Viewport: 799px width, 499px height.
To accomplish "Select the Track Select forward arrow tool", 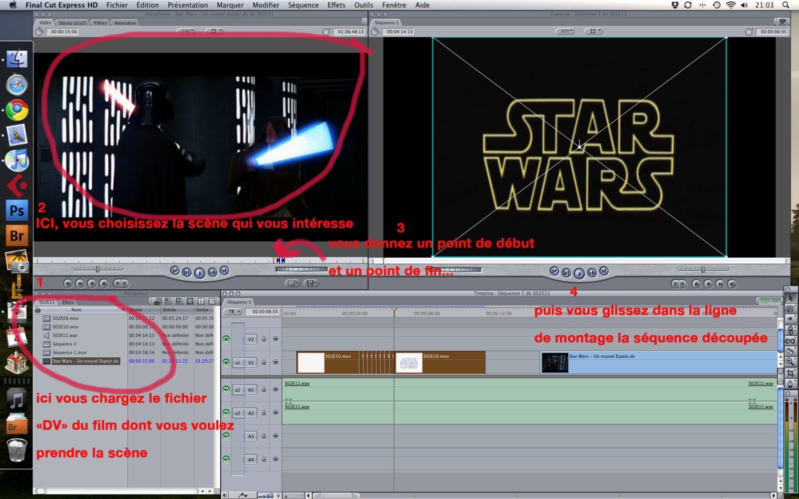I will coord(791,319).
